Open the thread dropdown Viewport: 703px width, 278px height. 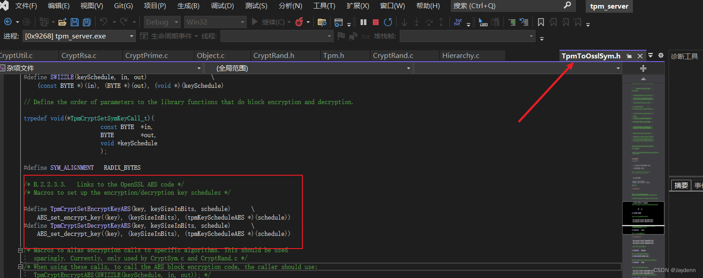coord(277,36)
